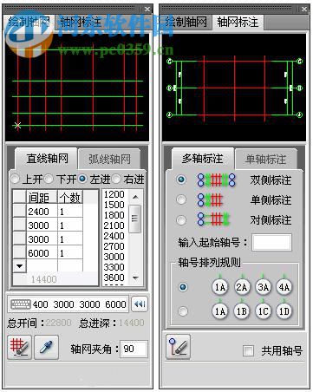Select the 下开 radio button
This screenshot has height=392, width=313.
(49, 179)
